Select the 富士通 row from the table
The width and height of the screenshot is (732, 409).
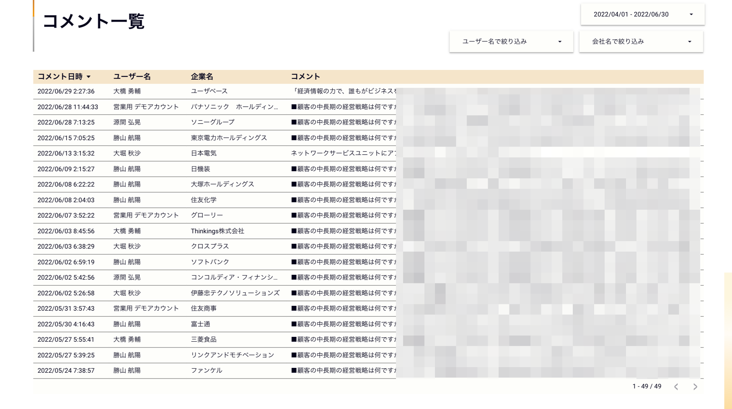(x=200, y=324)
